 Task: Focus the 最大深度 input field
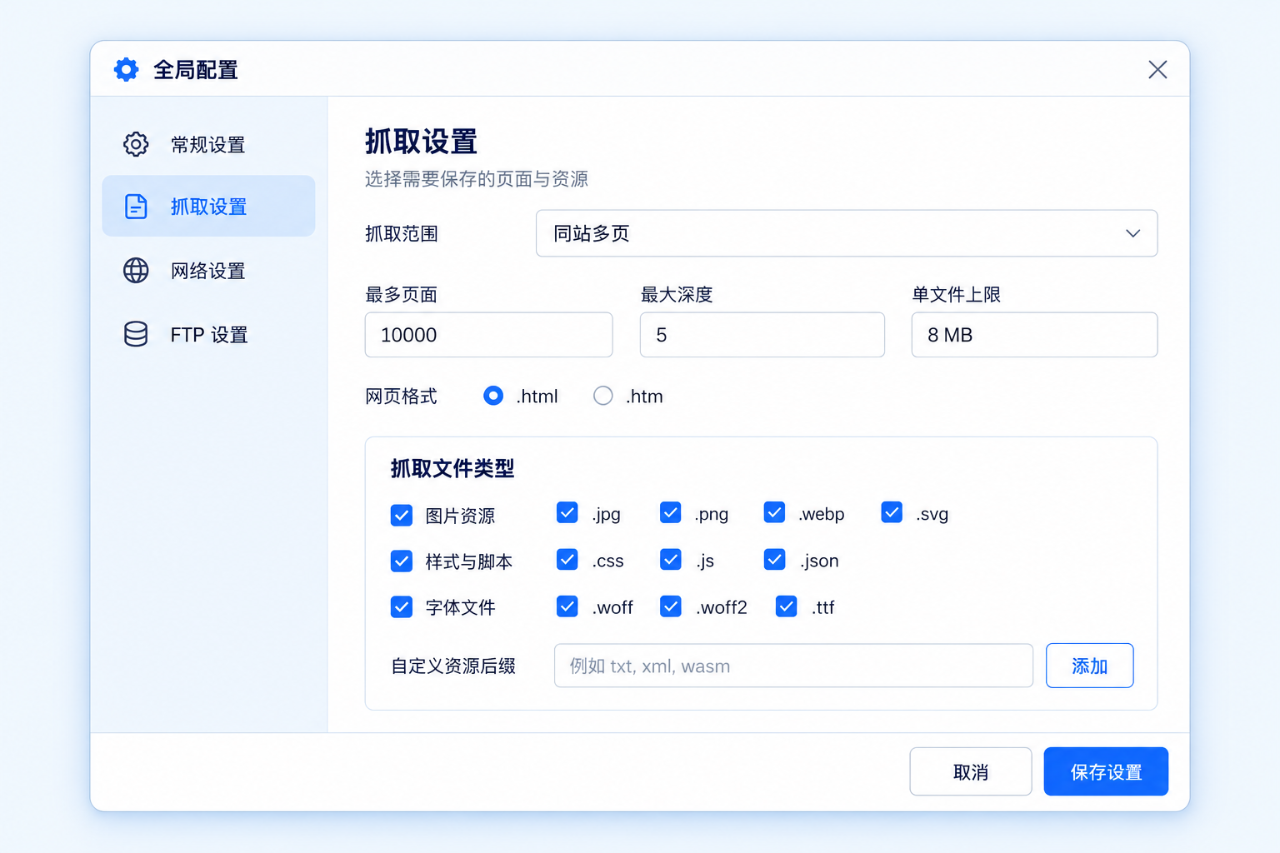pos(762,335)
